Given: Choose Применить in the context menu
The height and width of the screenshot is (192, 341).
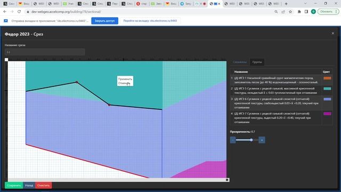Looking at the screenshot, I should pos(125,79).
